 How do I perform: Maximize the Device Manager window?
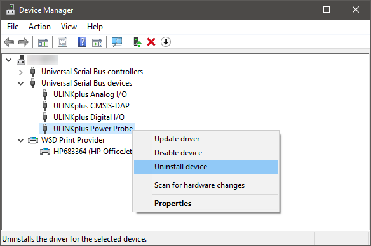pos(327,10)
